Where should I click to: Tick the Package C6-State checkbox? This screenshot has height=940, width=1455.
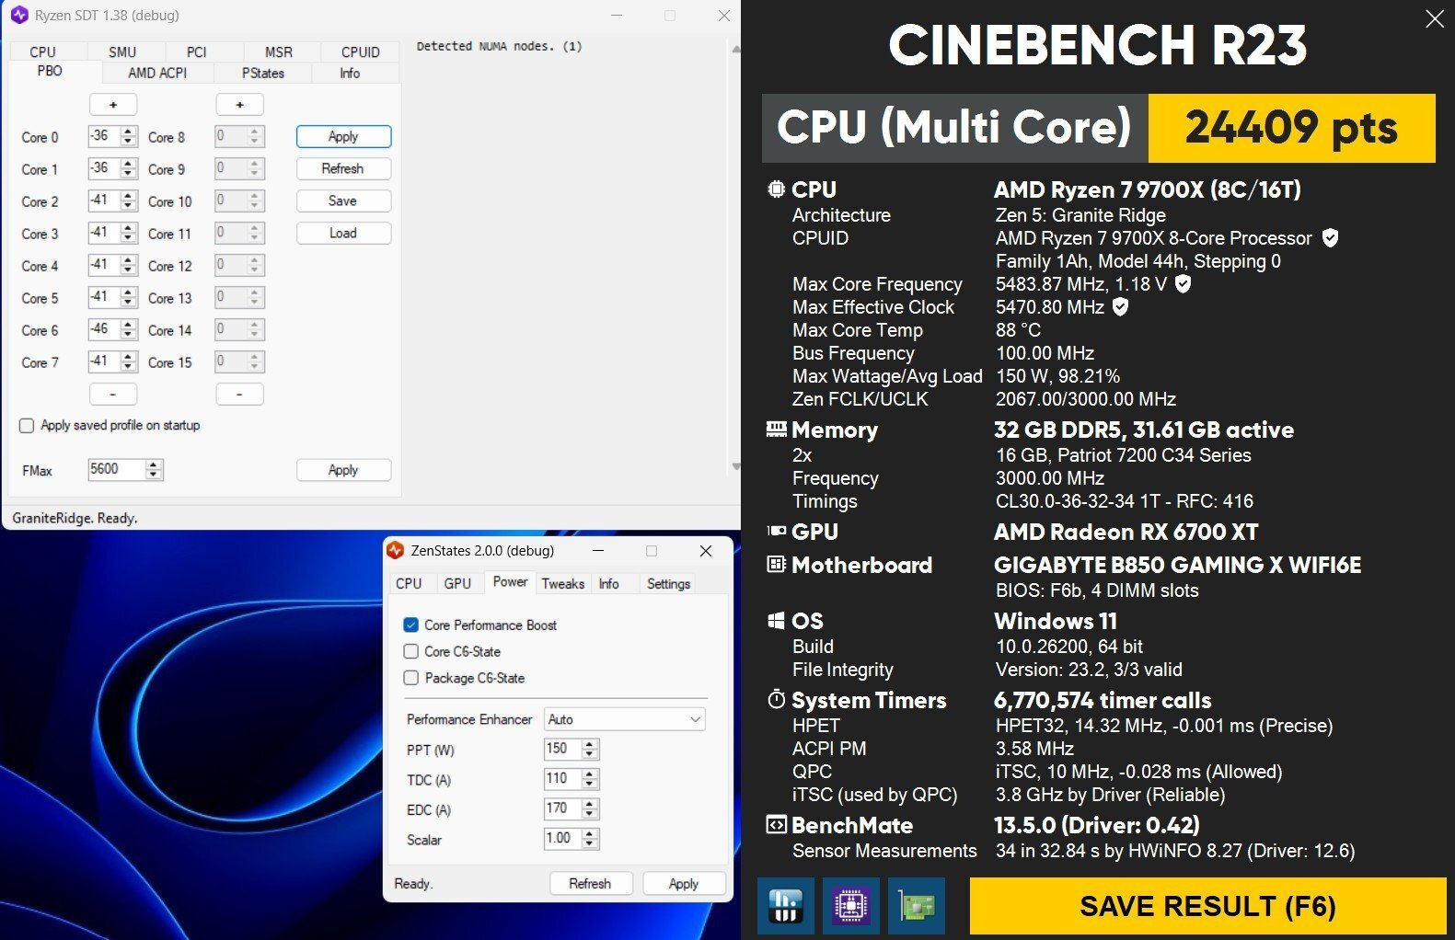click(x=411, y=679)
